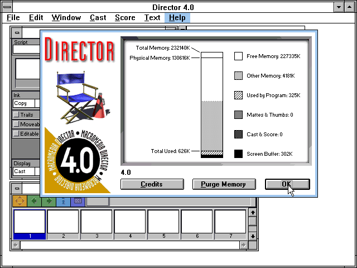357x268 pixels.
Task: Click the Total Memory: 232140K label
Action: click(x=163, y=48)
